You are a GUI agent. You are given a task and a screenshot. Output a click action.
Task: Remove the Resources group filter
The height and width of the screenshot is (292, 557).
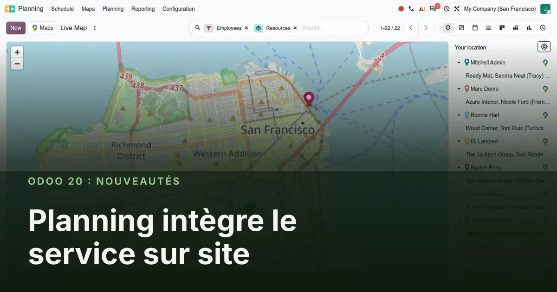coord(295,28)
